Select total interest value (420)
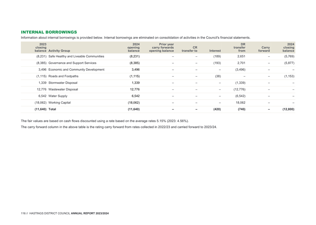The width and height of the screenshot is (316, 225). [217, 109]
